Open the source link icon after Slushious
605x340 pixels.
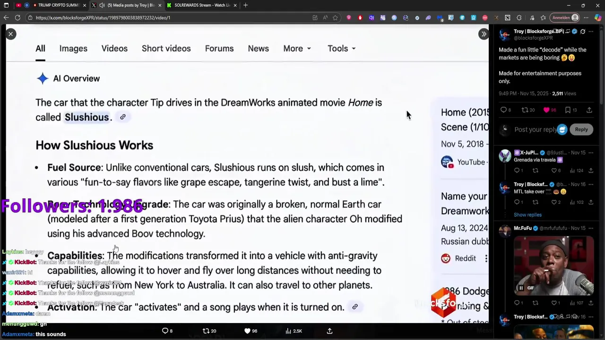click(122, 117)
